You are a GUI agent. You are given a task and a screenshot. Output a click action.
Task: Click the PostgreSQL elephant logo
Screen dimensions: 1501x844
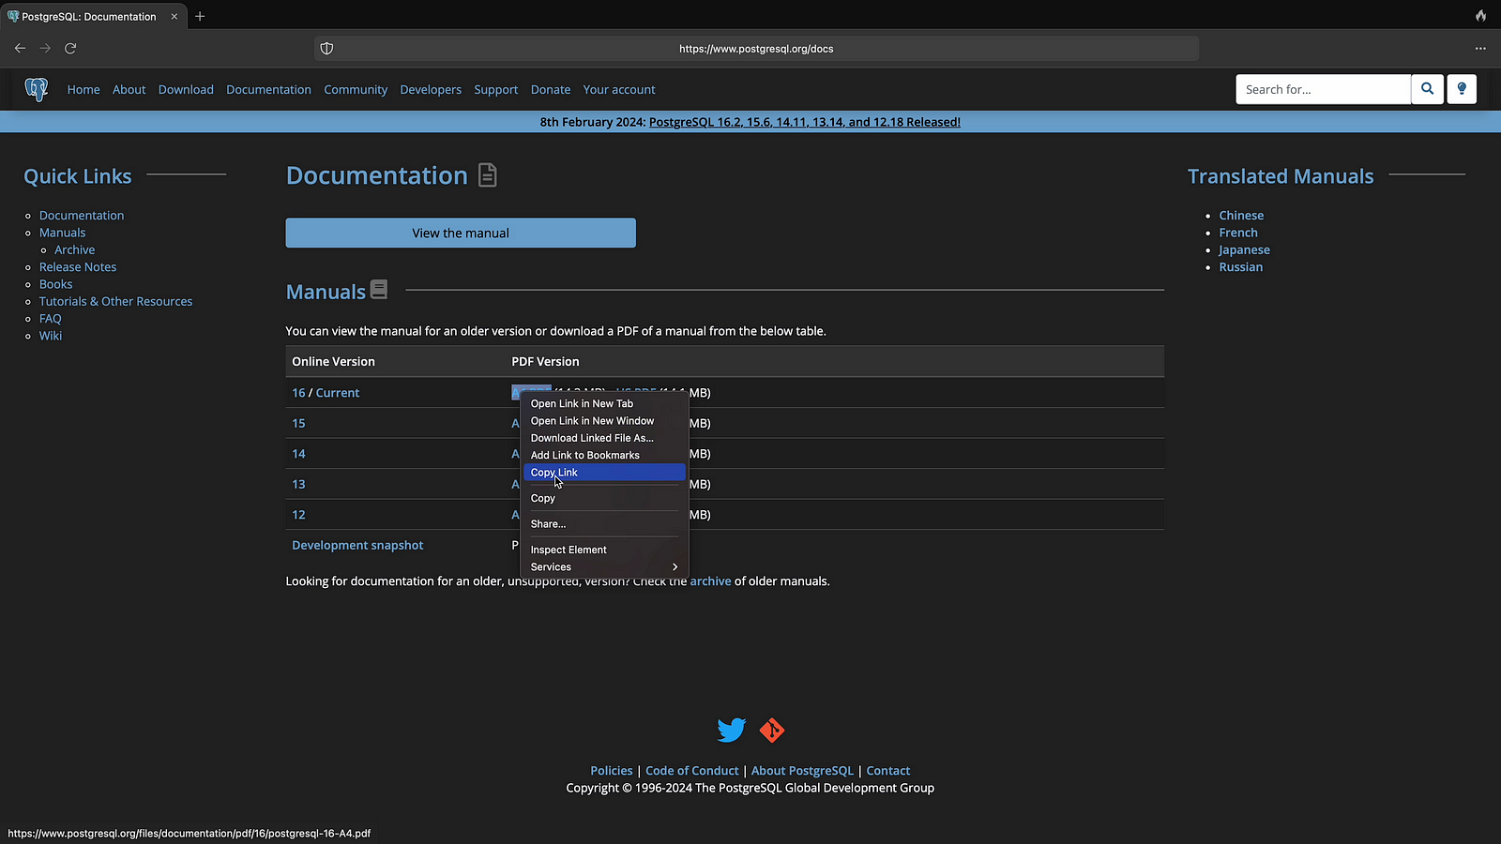click(37, 89)
